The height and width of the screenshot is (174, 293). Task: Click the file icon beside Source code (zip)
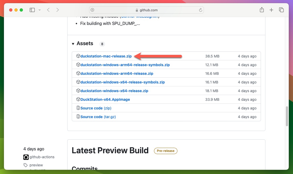pos(78,108)
